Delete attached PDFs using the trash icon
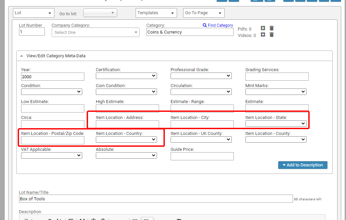The width and height of the screenshot is (346, 220). coord(271,28)
